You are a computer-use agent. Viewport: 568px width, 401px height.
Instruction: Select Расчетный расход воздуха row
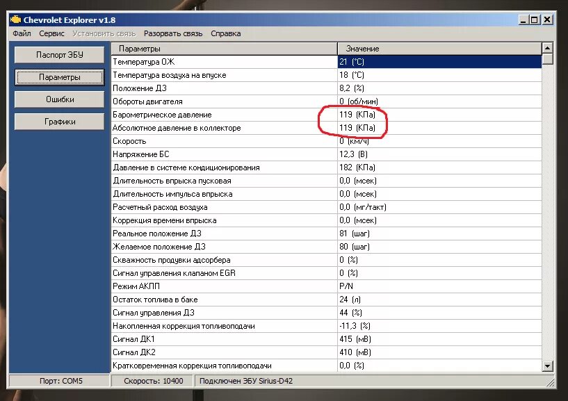click(x=326, y=207)
